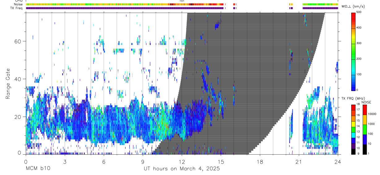This screenshot has width=380, height=175.
Task: Click the purple TX Freq bar above the plot
Action: click(125, 8)
